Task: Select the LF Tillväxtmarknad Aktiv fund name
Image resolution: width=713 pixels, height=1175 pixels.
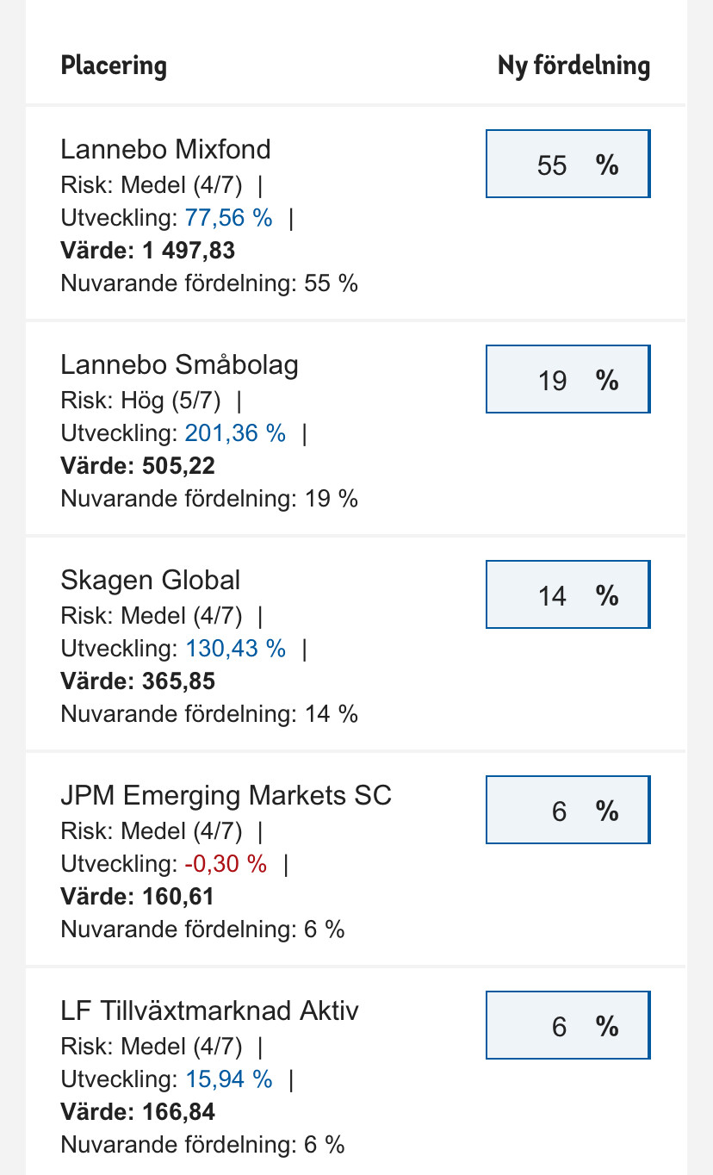Action: tap(209, 1010)
